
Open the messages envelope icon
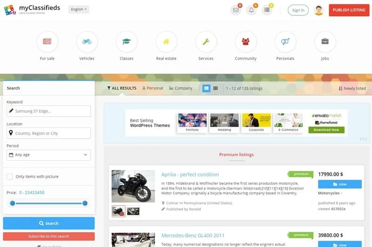click(236, 10)
